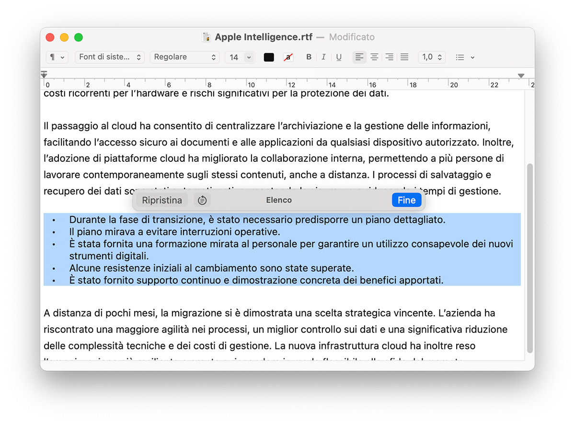This screenshot has height=423, width=575.
Task: Click the left indent marker on the ruler
Action: point(44,75)
